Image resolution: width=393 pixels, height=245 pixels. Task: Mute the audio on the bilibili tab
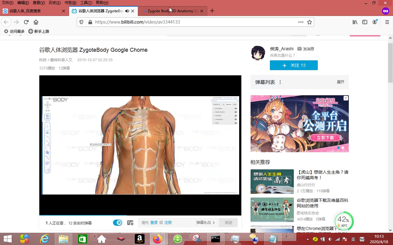coord(127,11)
